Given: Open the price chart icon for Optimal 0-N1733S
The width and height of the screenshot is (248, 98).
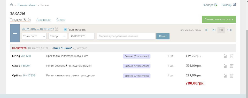Looking at the screenshot, I should click(x=226, y=76).
